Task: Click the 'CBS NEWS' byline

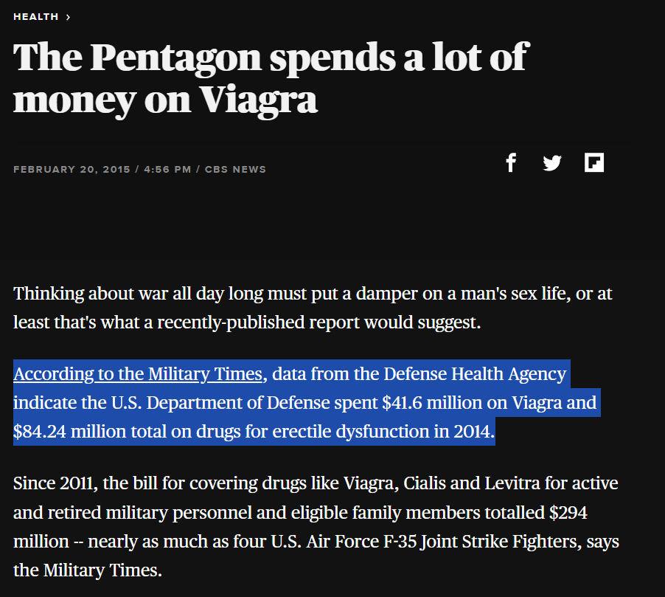Action: pos(235,170)
